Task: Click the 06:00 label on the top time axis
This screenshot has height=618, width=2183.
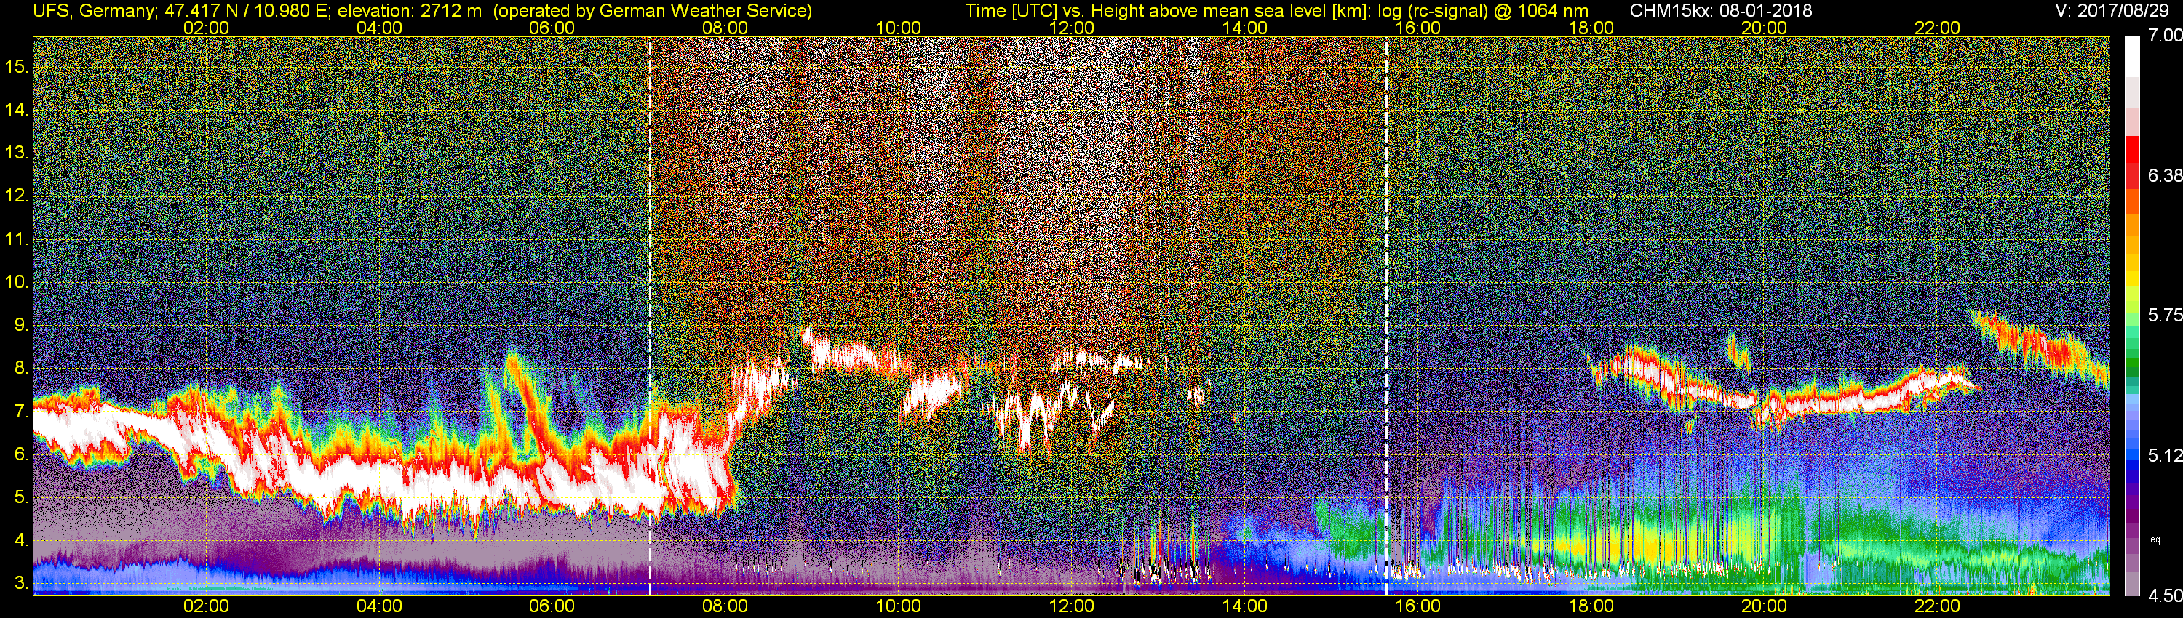Action: click(x=552, y=28)
